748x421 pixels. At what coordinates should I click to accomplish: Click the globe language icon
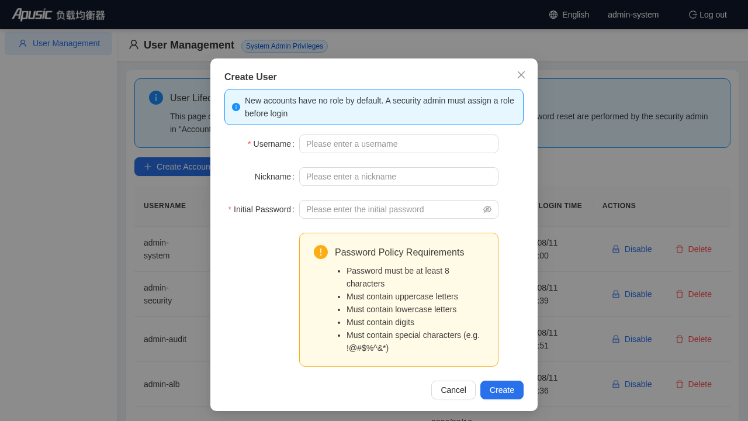coord(553,15)
